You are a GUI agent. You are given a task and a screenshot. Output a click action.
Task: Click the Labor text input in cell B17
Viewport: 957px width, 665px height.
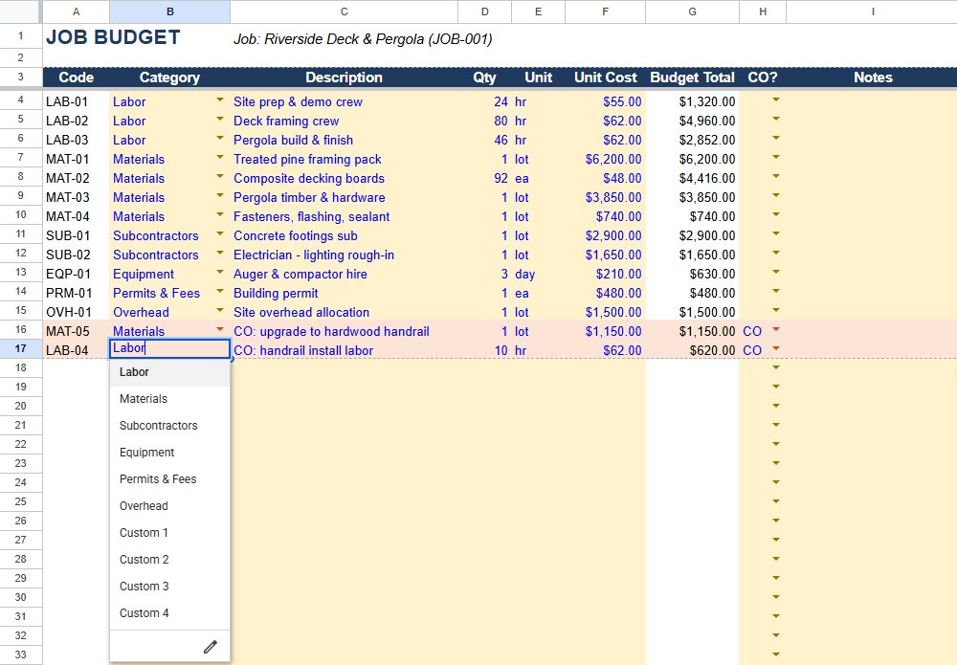pyautogui.click(x=169, y=349)
